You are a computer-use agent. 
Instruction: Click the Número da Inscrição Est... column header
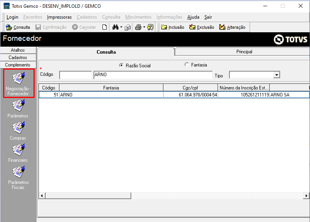point(244,87)
